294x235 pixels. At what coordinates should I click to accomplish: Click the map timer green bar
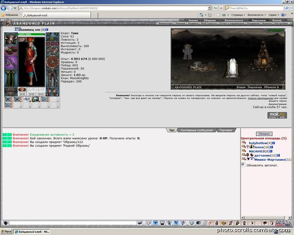[x=276, y=30]
